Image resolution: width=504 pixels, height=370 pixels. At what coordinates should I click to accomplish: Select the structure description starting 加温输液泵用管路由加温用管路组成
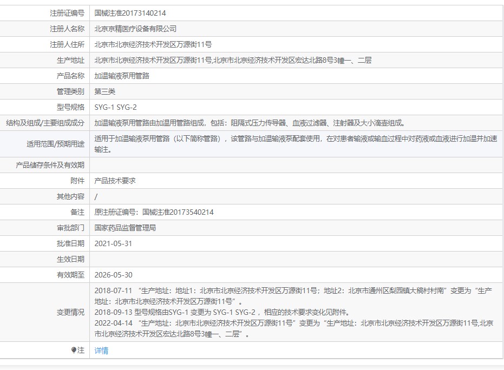(x=250, y=123)
